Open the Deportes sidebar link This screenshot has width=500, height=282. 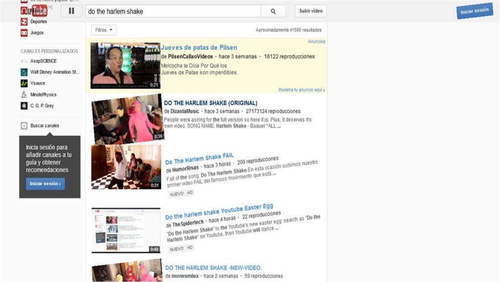click(x=39, y=22)
